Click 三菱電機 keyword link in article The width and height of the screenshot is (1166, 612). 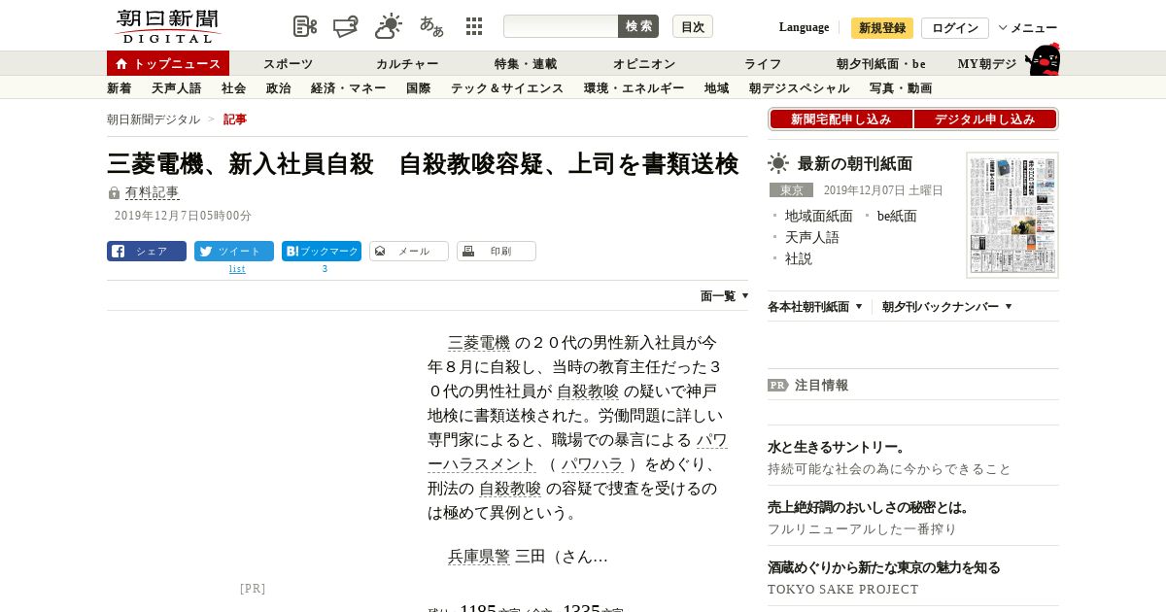tap(479, 343)
